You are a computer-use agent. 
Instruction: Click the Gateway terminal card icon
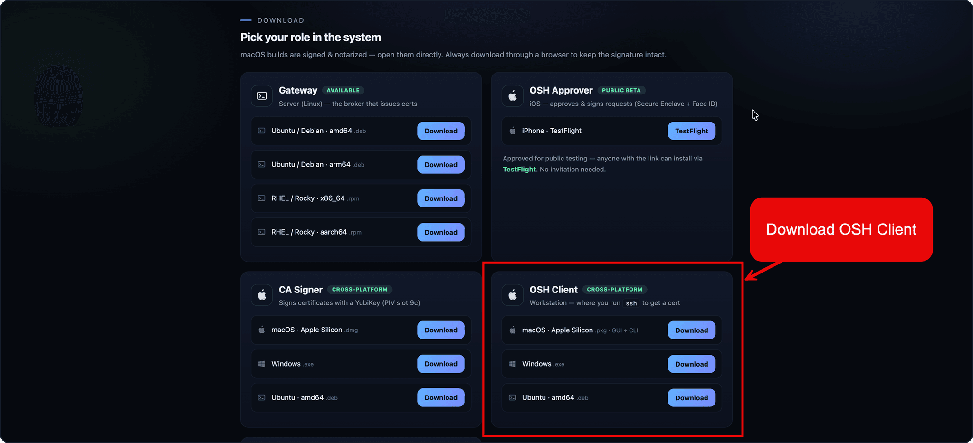click(x=262, y=96)
